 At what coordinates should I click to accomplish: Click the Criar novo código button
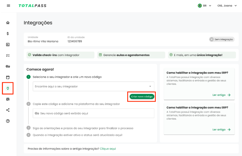click(x=142, y=97)
